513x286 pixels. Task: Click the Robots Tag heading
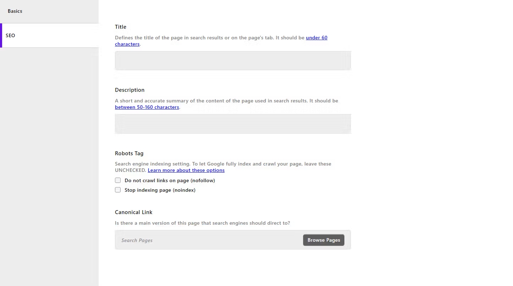(129, 153)
